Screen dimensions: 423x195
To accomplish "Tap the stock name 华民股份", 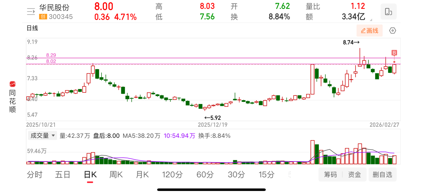I will [x=54, y=8].
